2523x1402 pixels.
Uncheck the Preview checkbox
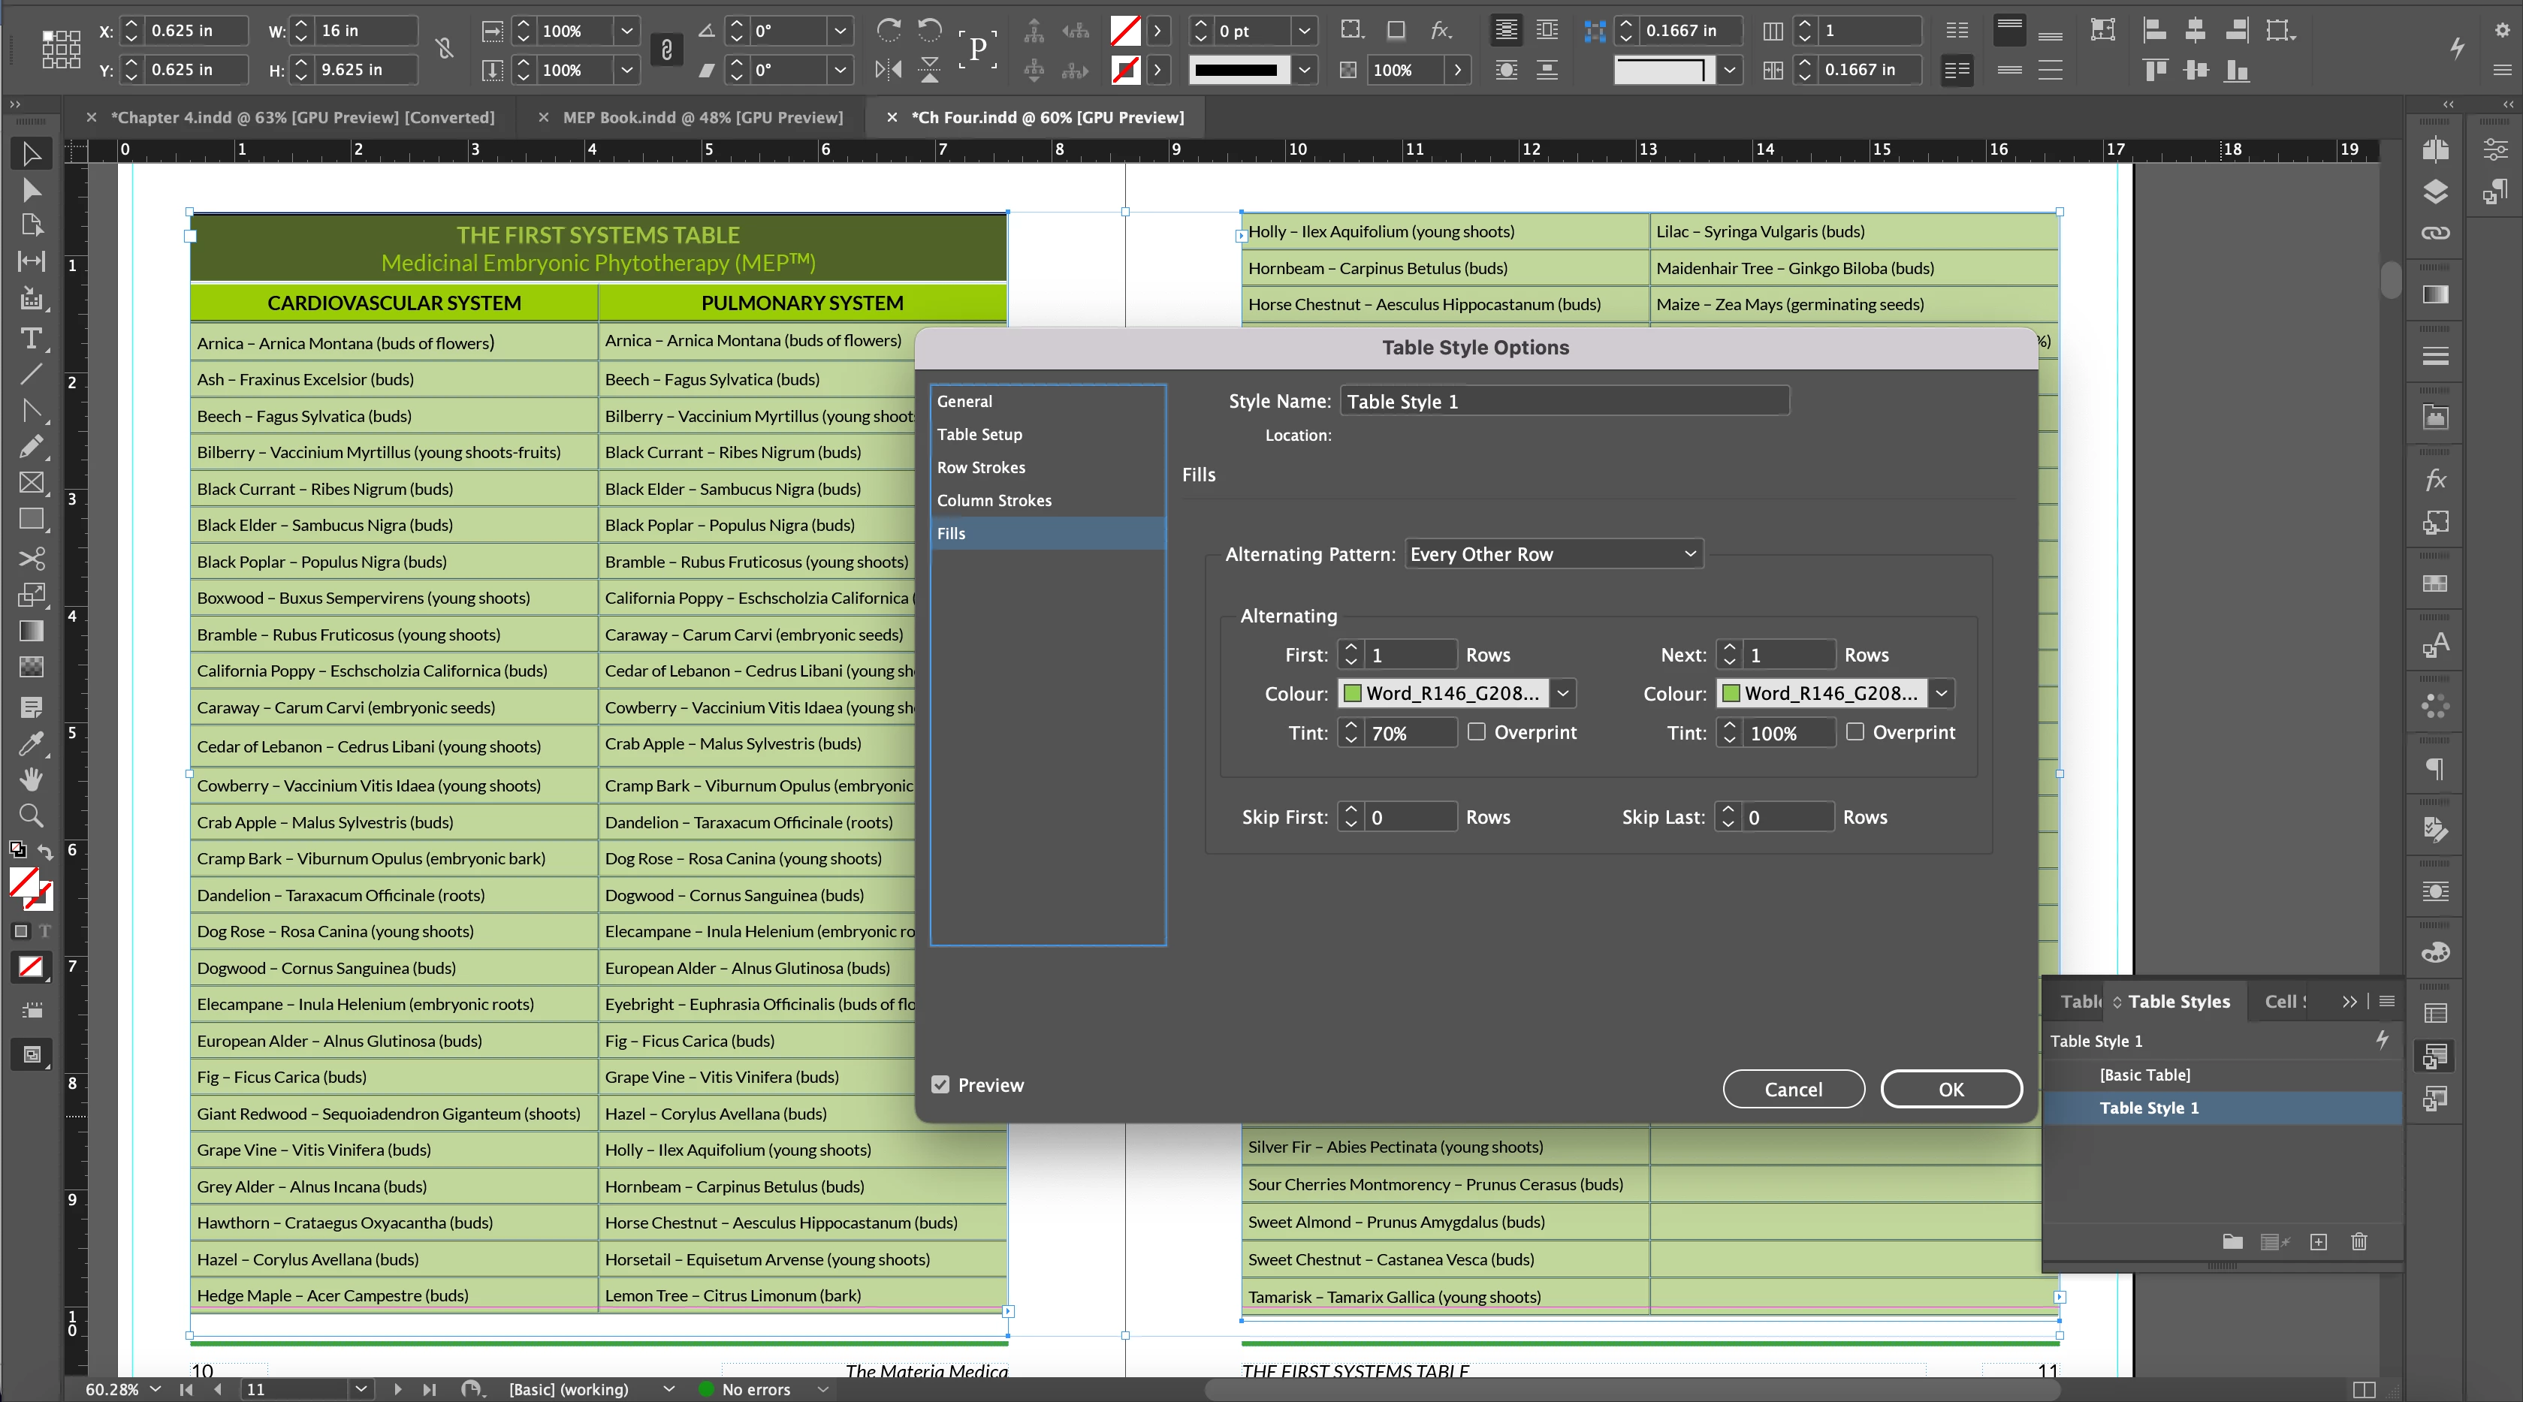[x=940, y=1085]
